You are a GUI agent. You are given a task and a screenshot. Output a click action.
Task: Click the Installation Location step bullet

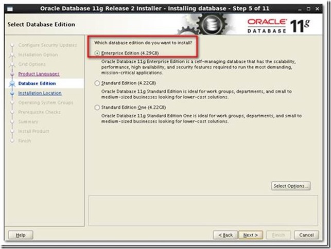(12, 93)
